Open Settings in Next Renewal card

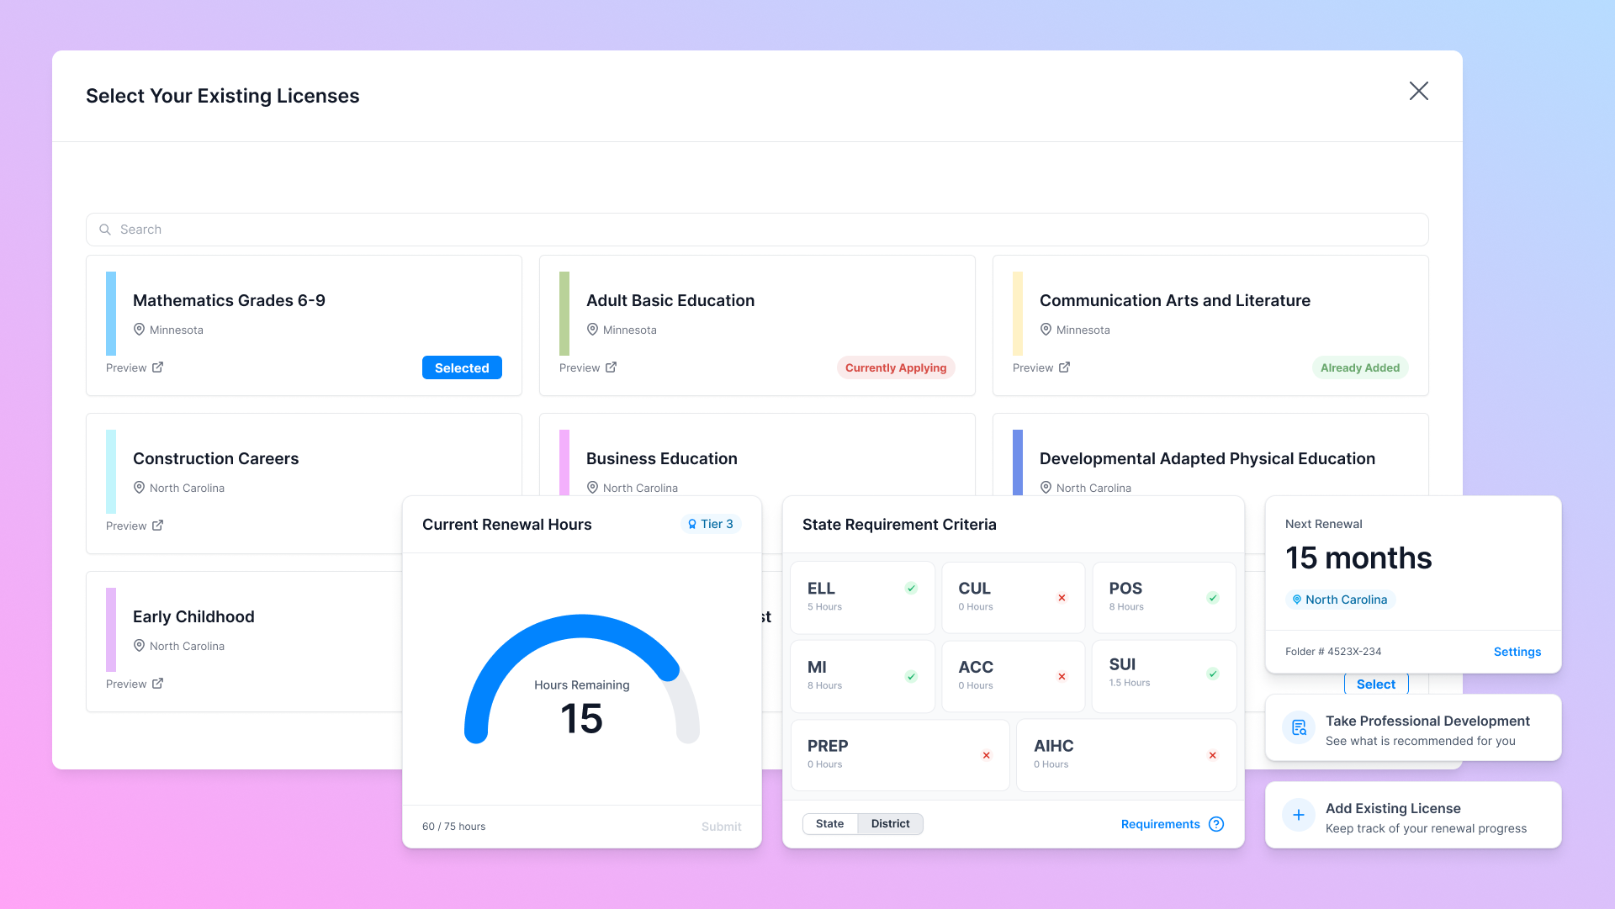1517,652
